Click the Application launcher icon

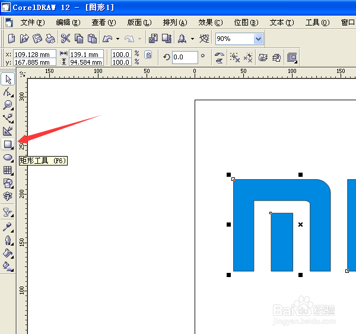182,39
